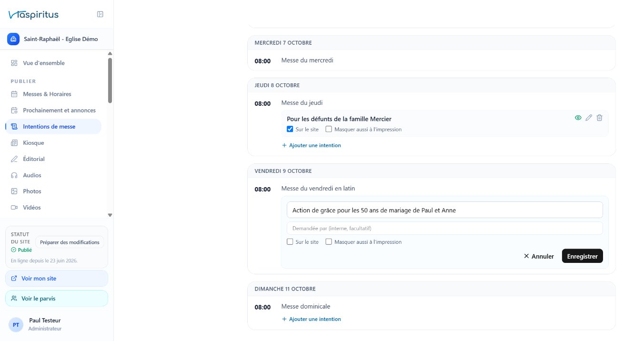Click the Demandée par input field
Image resolution: width=624 pixels, height=341 pixels.
pyautogui.click(x=445, y=229)
